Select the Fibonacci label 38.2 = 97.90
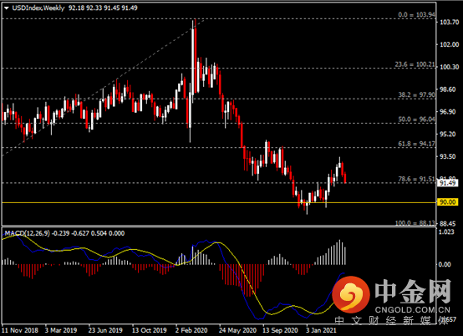This screenshot has height=336, width=463. (x=416, y=94)
